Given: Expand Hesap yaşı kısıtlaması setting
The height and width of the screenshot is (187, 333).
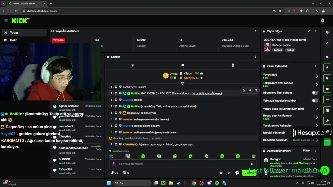Looking at the screenshot, I should 317,117.
